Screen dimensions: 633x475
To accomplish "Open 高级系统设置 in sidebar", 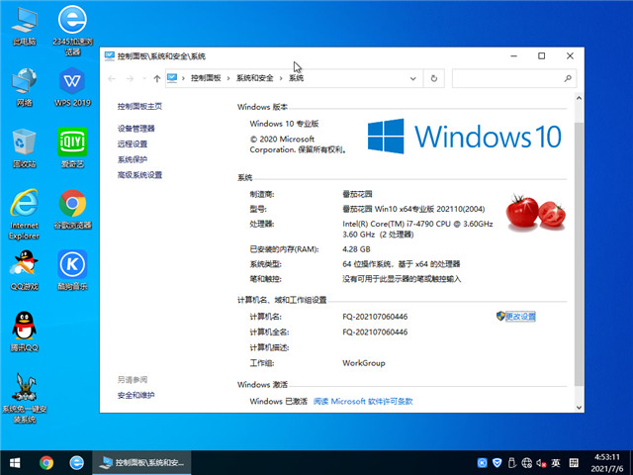I will 139,175.
